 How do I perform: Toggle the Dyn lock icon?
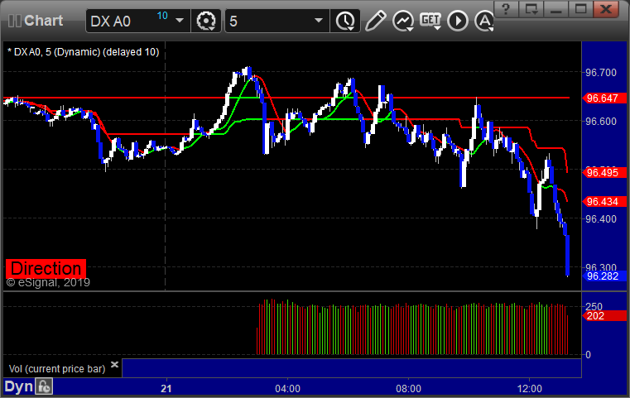(x=44, y=386)
